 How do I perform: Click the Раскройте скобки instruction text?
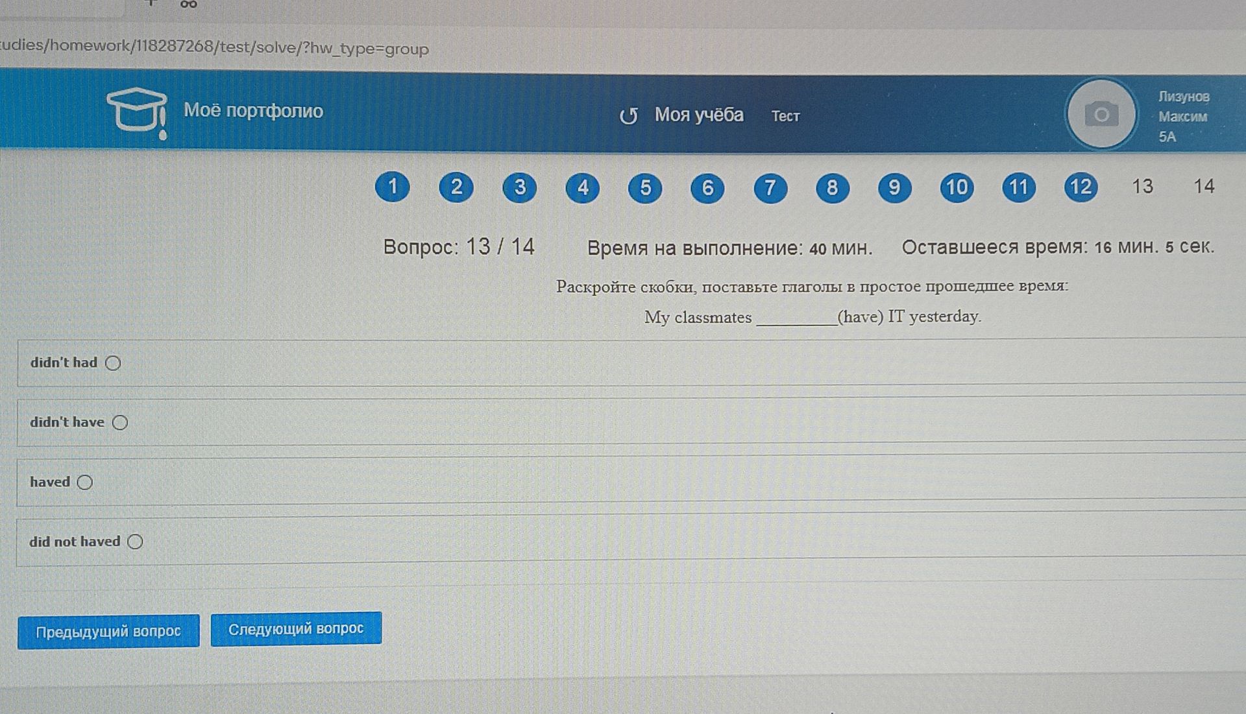812,286
